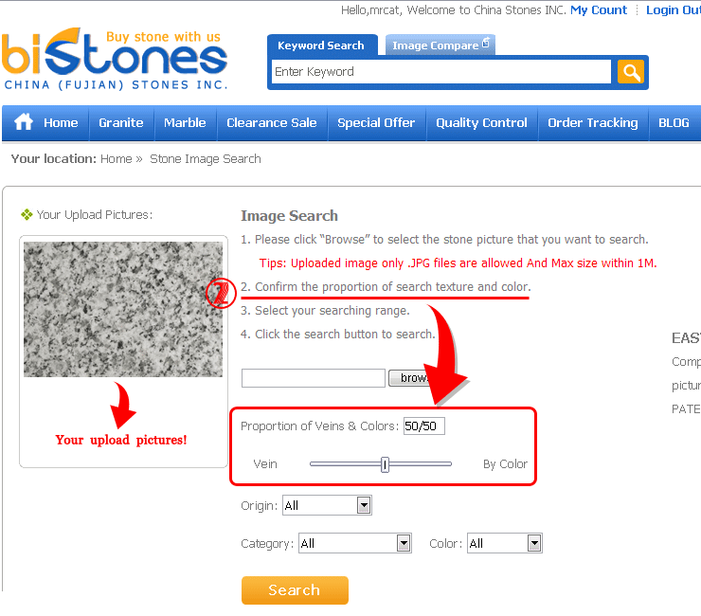Click the biStones logo
Image resolution: width=701 pixels, height=616 pixels.
click(x=115, y=58)
